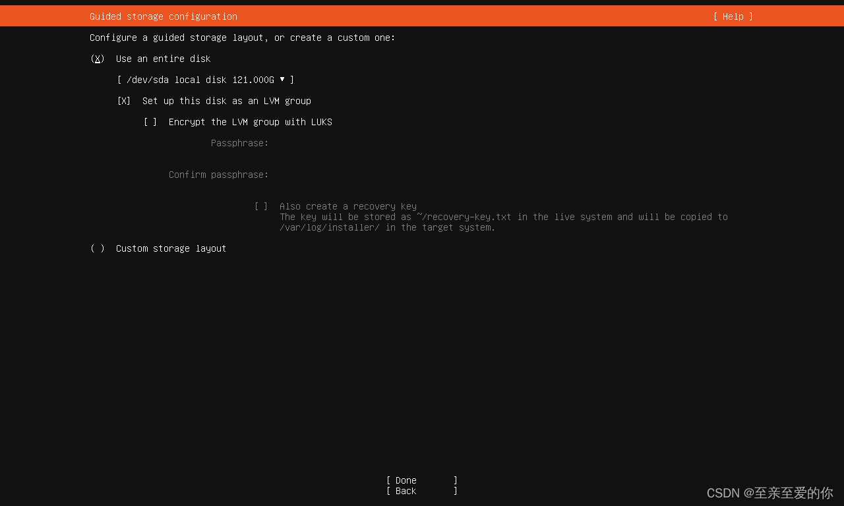Click the 'Custom storage layout' label text

pyautogui.click(x=171, y=248)
